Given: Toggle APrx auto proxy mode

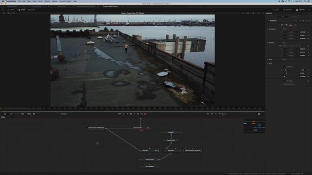Looking at the screenshot, I should click(220, 114).
